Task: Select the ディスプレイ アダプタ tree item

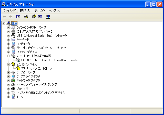Action: click(x=28, y=76)
